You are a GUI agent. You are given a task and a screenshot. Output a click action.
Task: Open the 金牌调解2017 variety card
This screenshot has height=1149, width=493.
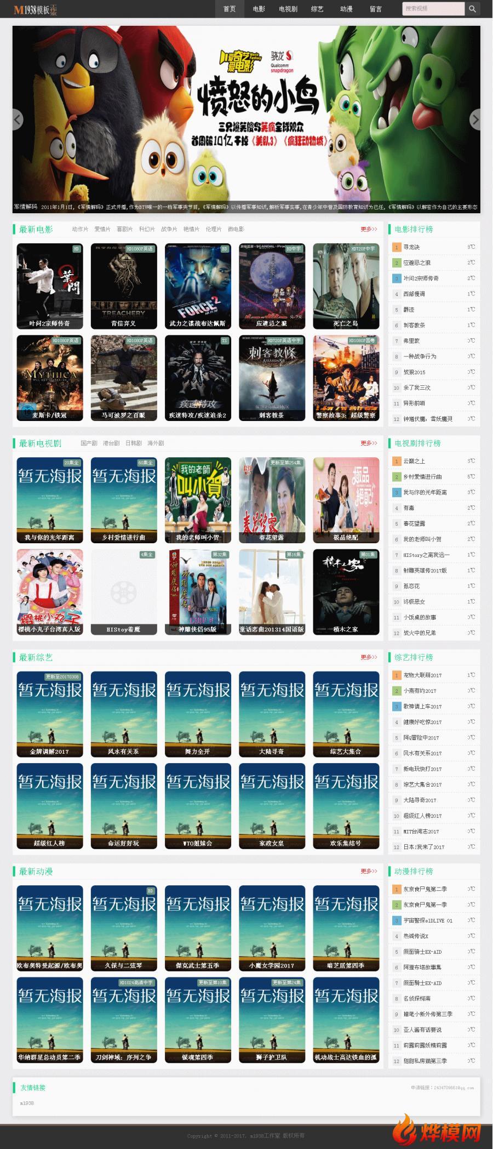[50, 714]
